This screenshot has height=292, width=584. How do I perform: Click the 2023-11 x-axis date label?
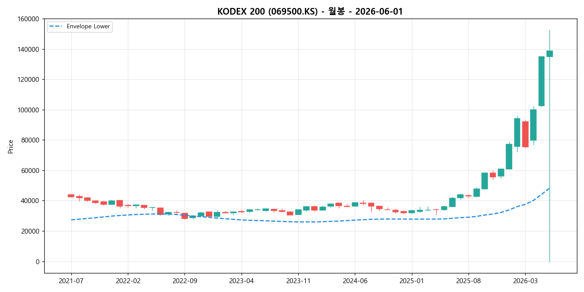pyautogui.click(x=298, y=281)
